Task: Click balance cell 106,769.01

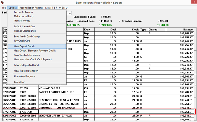Action: 186,119
